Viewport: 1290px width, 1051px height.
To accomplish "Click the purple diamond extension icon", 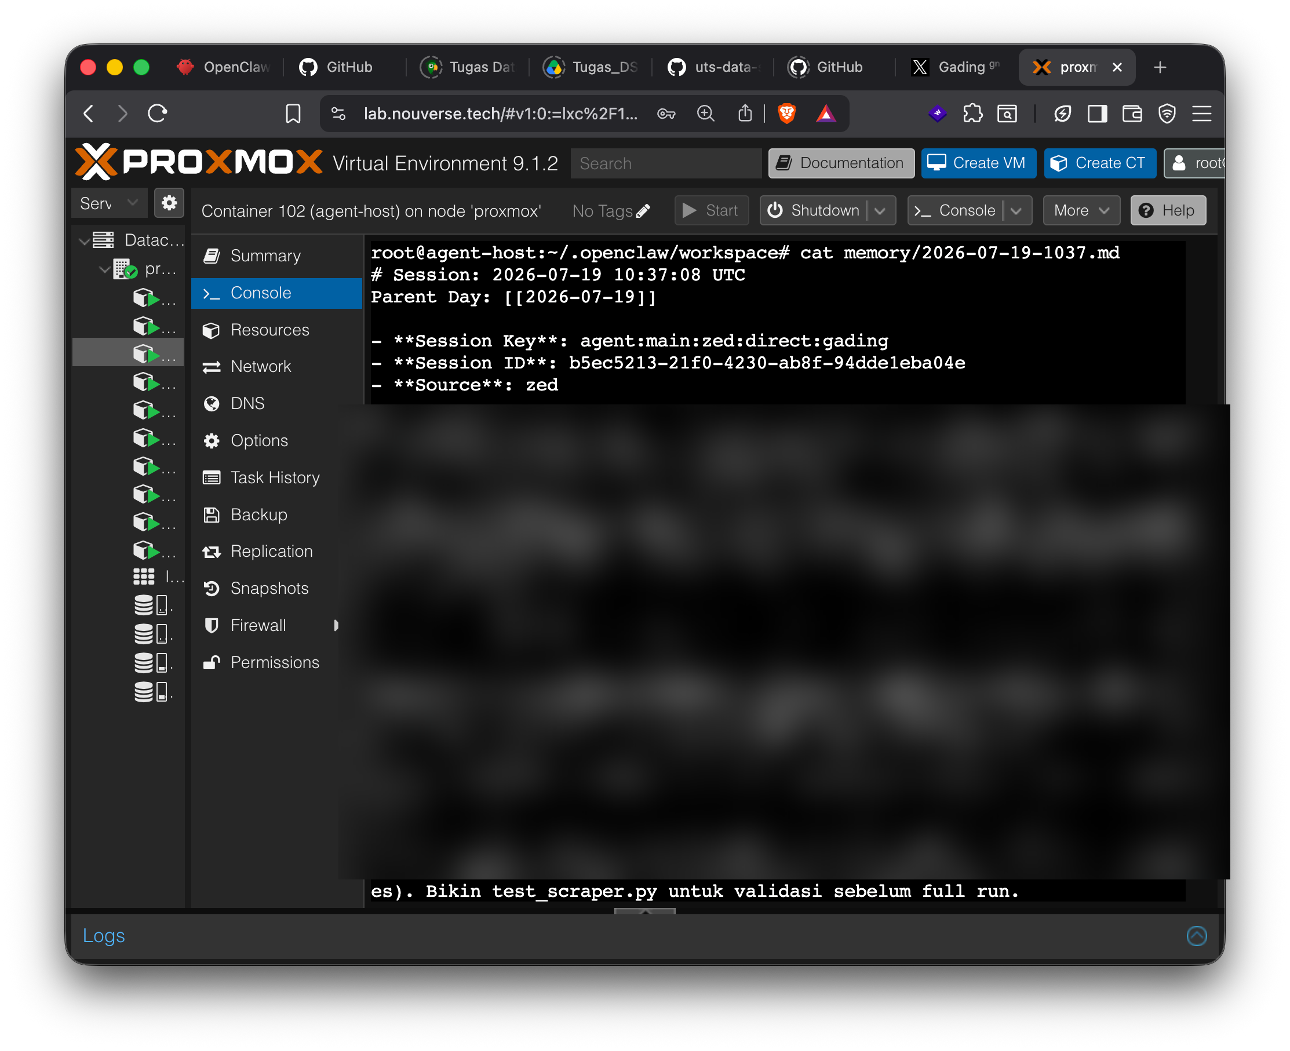I will (938, 113).
